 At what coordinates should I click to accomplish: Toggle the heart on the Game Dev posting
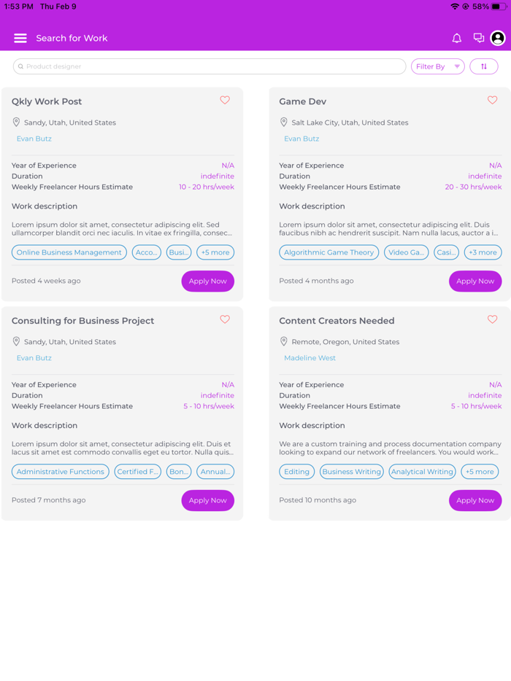(x=492, y=100)
